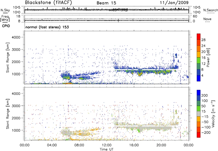Click the '10^5' left tick of noise panel

17,8
